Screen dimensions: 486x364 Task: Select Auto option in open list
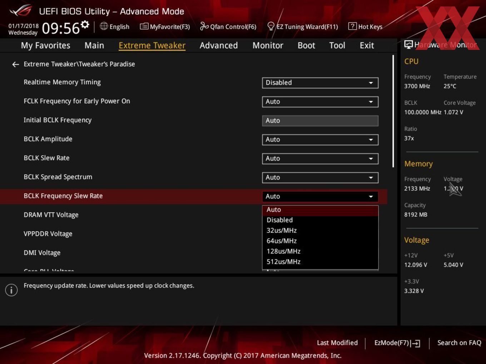[x=320, y=210]
